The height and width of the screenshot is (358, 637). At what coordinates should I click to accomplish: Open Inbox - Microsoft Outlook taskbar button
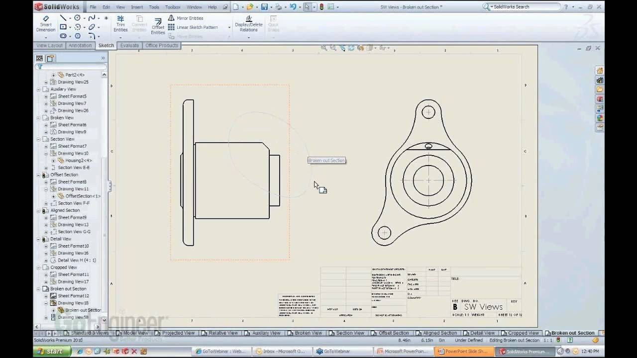283,351
